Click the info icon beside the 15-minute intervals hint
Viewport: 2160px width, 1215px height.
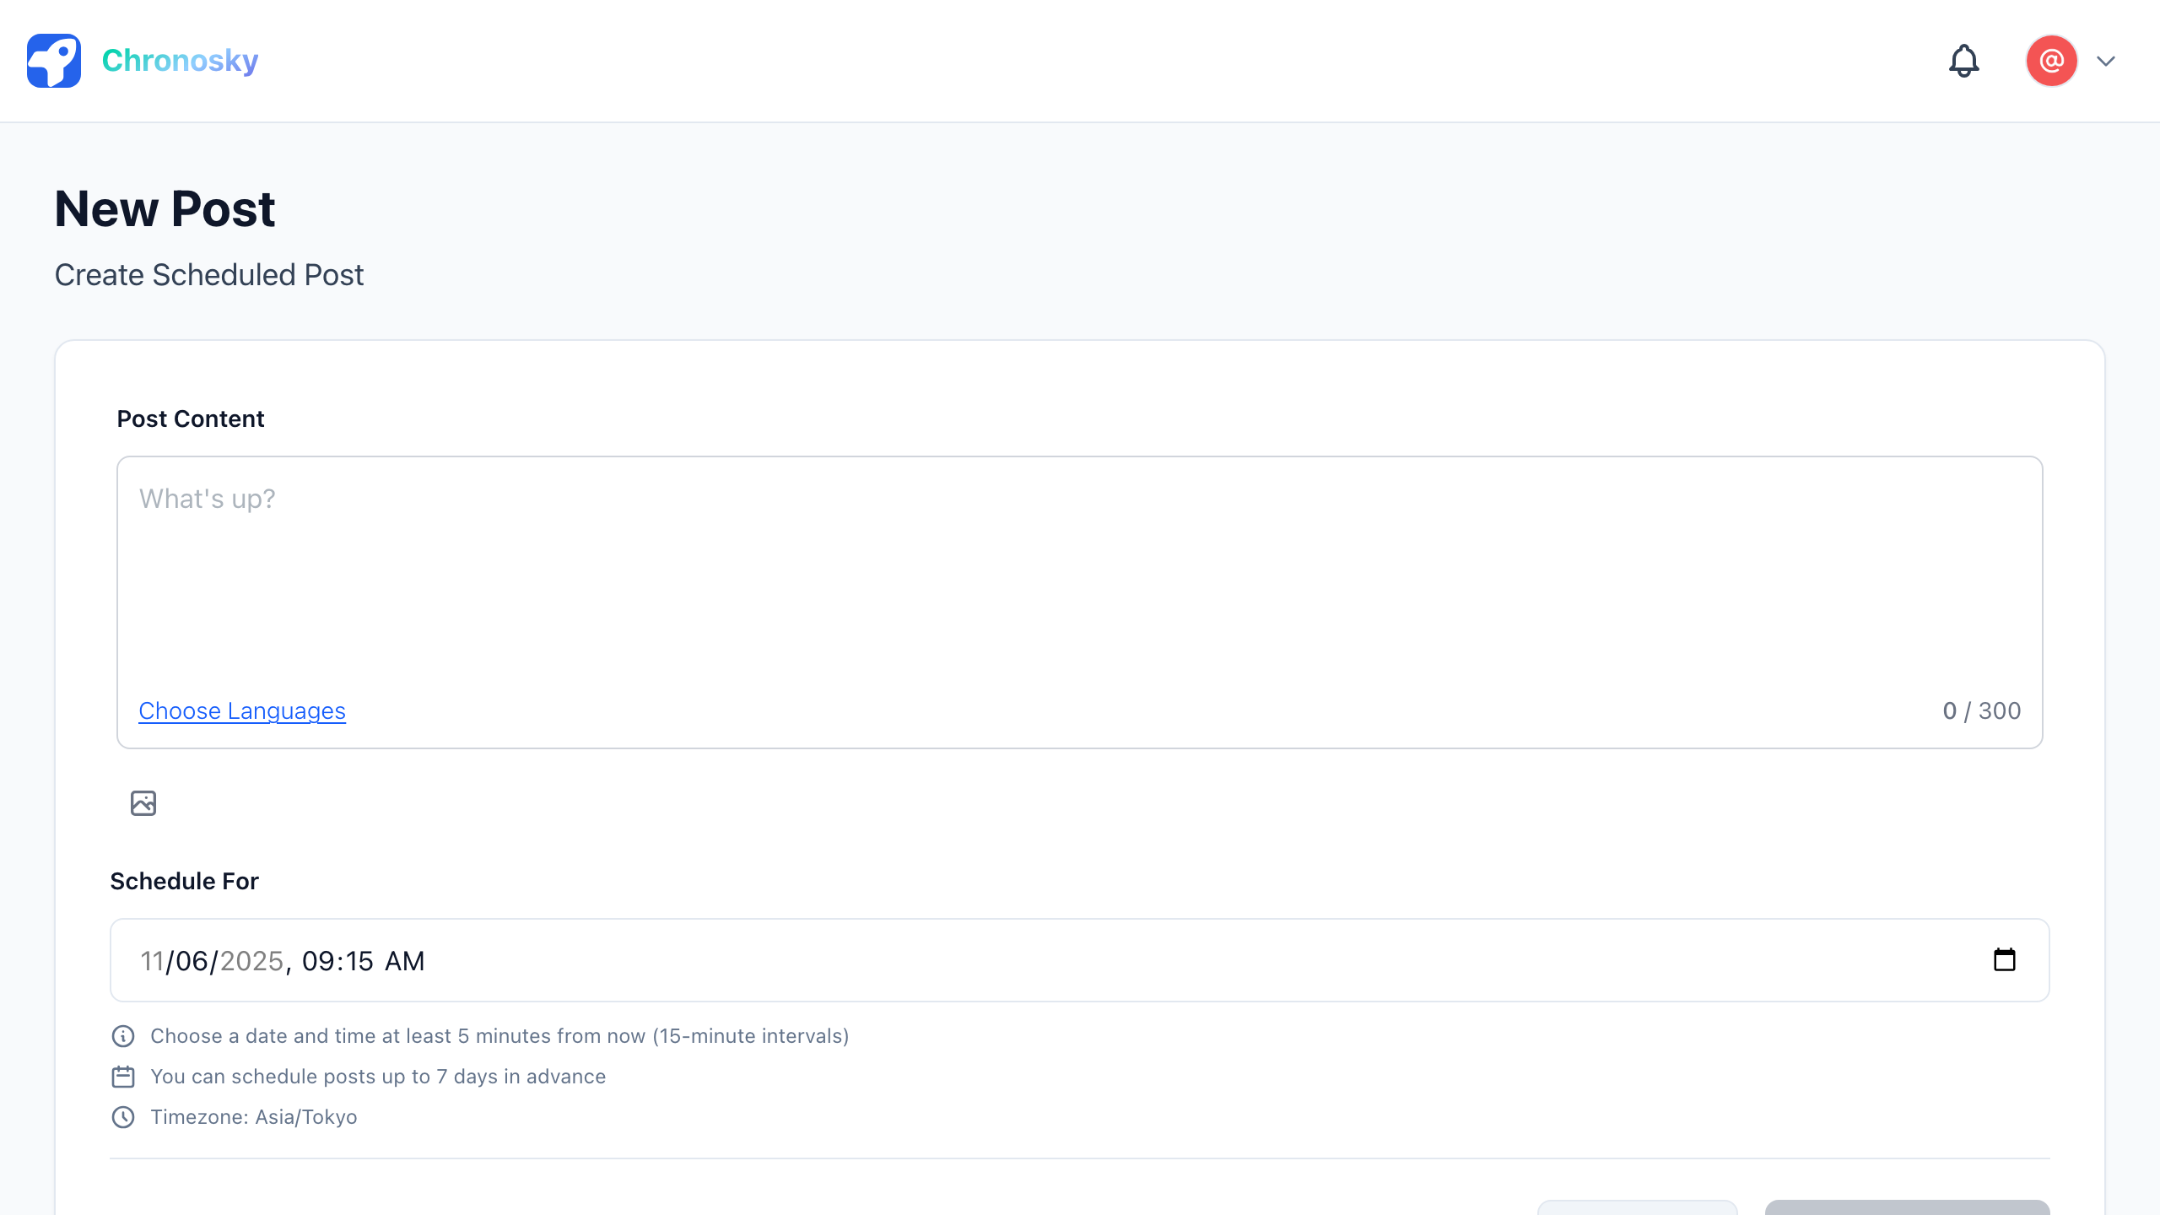123,1036
